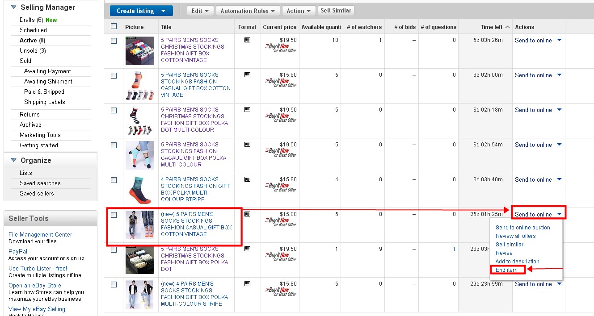This screenshot has height=316, width=594.
Task: Open actions arrow for the 5d 03h 26m listing
Action: (559, 40)
